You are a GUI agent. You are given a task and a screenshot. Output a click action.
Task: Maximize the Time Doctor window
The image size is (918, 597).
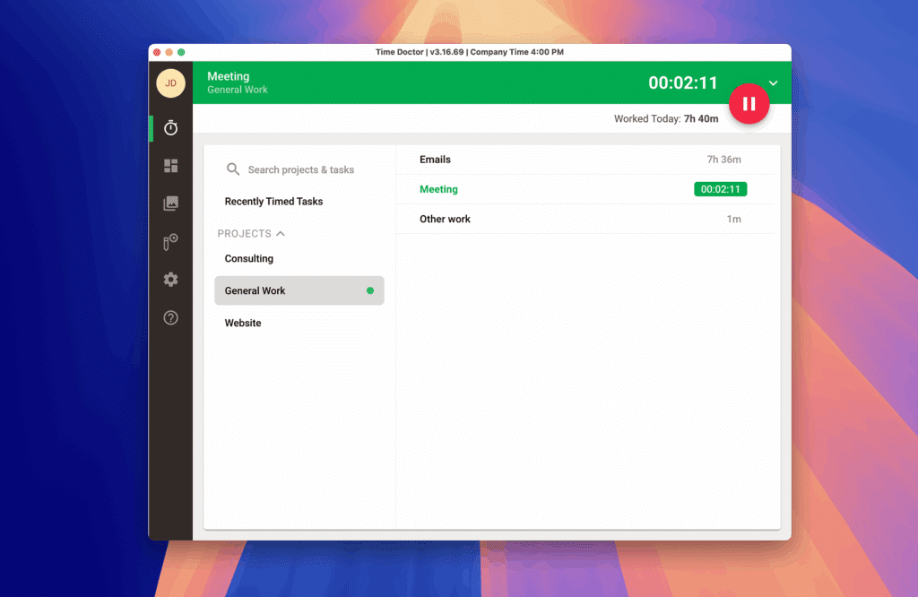point(181,52)
